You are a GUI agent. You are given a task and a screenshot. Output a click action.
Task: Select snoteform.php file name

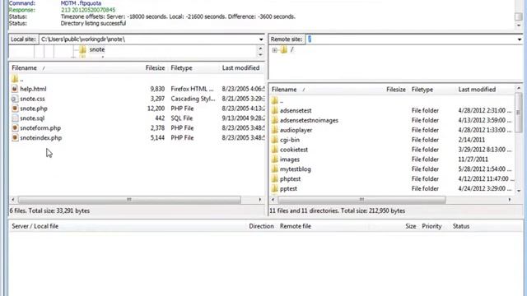[40, 128]
